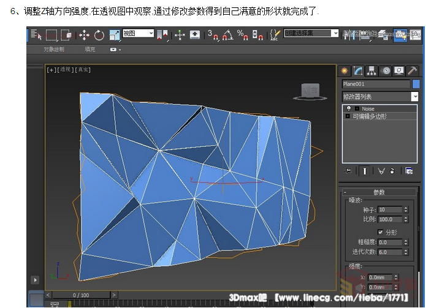Toggle the 分形 (Fractal) checkbox
Screen dimensions: 426x308
click(x=381, y=232)
